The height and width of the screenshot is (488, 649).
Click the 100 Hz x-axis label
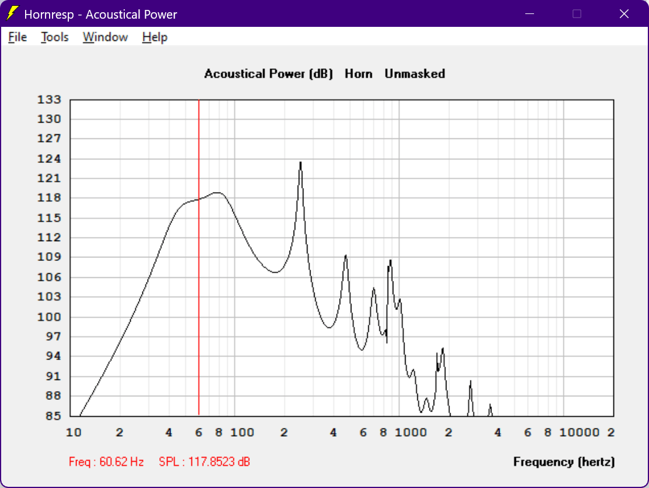point(242,433)
